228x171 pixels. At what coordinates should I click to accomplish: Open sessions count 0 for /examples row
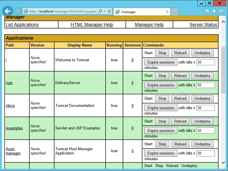coord(132,128)
